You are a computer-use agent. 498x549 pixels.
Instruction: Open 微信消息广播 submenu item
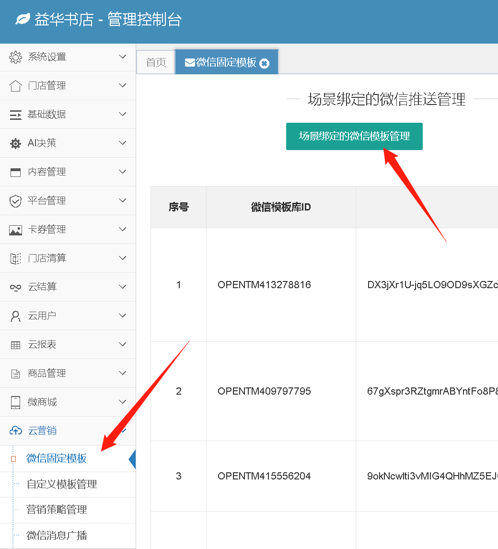57,536
